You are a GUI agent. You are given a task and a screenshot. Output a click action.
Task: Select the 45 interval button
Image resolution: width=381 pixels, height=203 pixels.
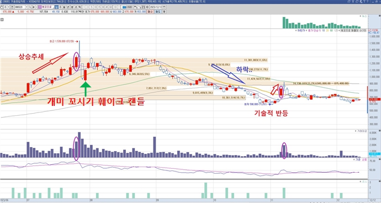pyautogui.click(x=107, y=7)
